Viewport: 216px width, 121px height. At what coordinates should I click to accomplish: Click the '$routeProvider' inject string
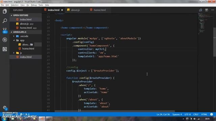click(104, 71)
